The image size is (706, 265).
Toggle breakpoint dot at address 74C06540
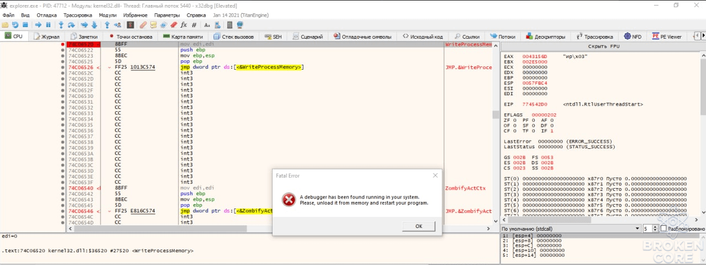[63, 188]
